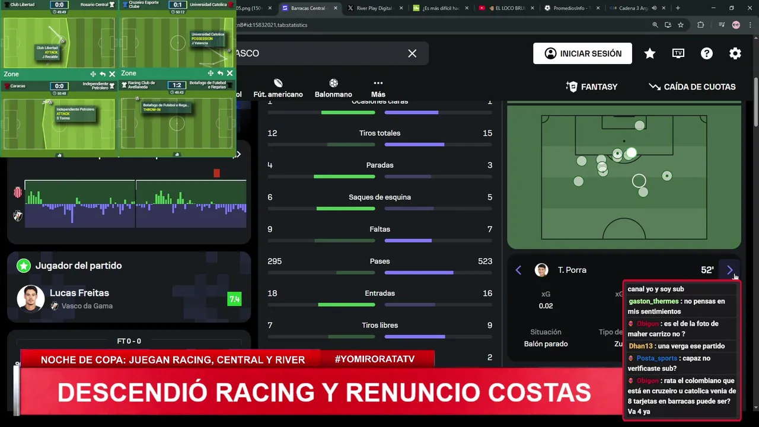
Task: Move the right Zone widget with move icon
Action: [x=211, y=74]
